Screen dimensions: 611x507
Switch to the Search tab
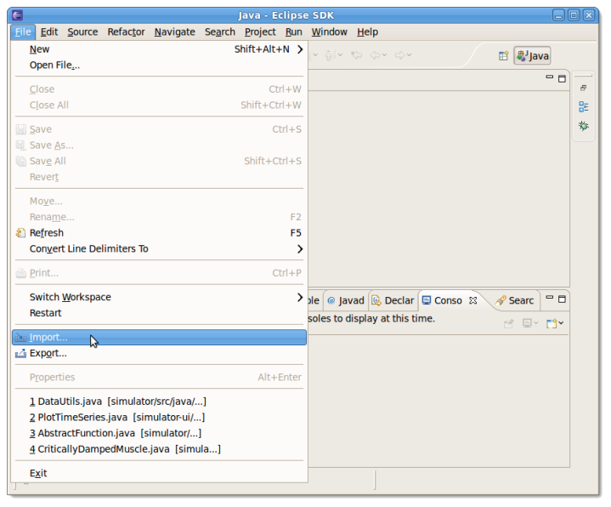(514, 300)
